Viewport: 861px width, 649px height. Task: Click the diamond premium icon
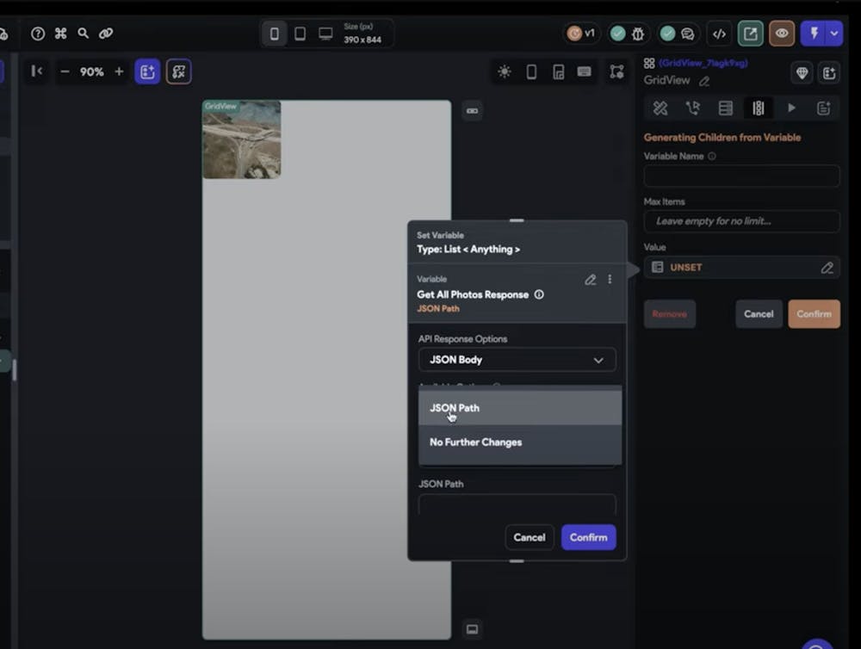tap(802, 73)
